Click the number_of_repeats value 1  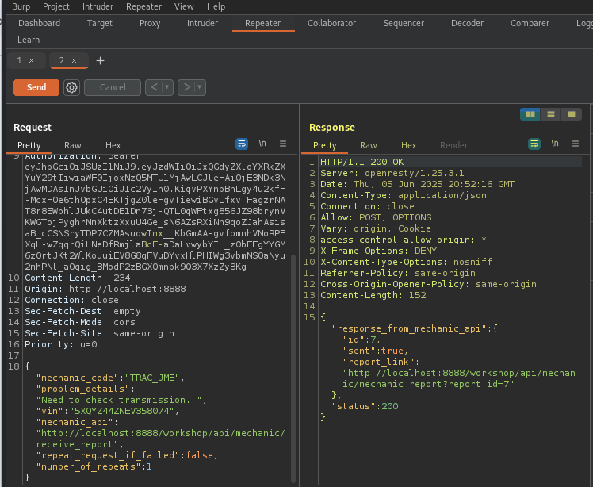149,466
